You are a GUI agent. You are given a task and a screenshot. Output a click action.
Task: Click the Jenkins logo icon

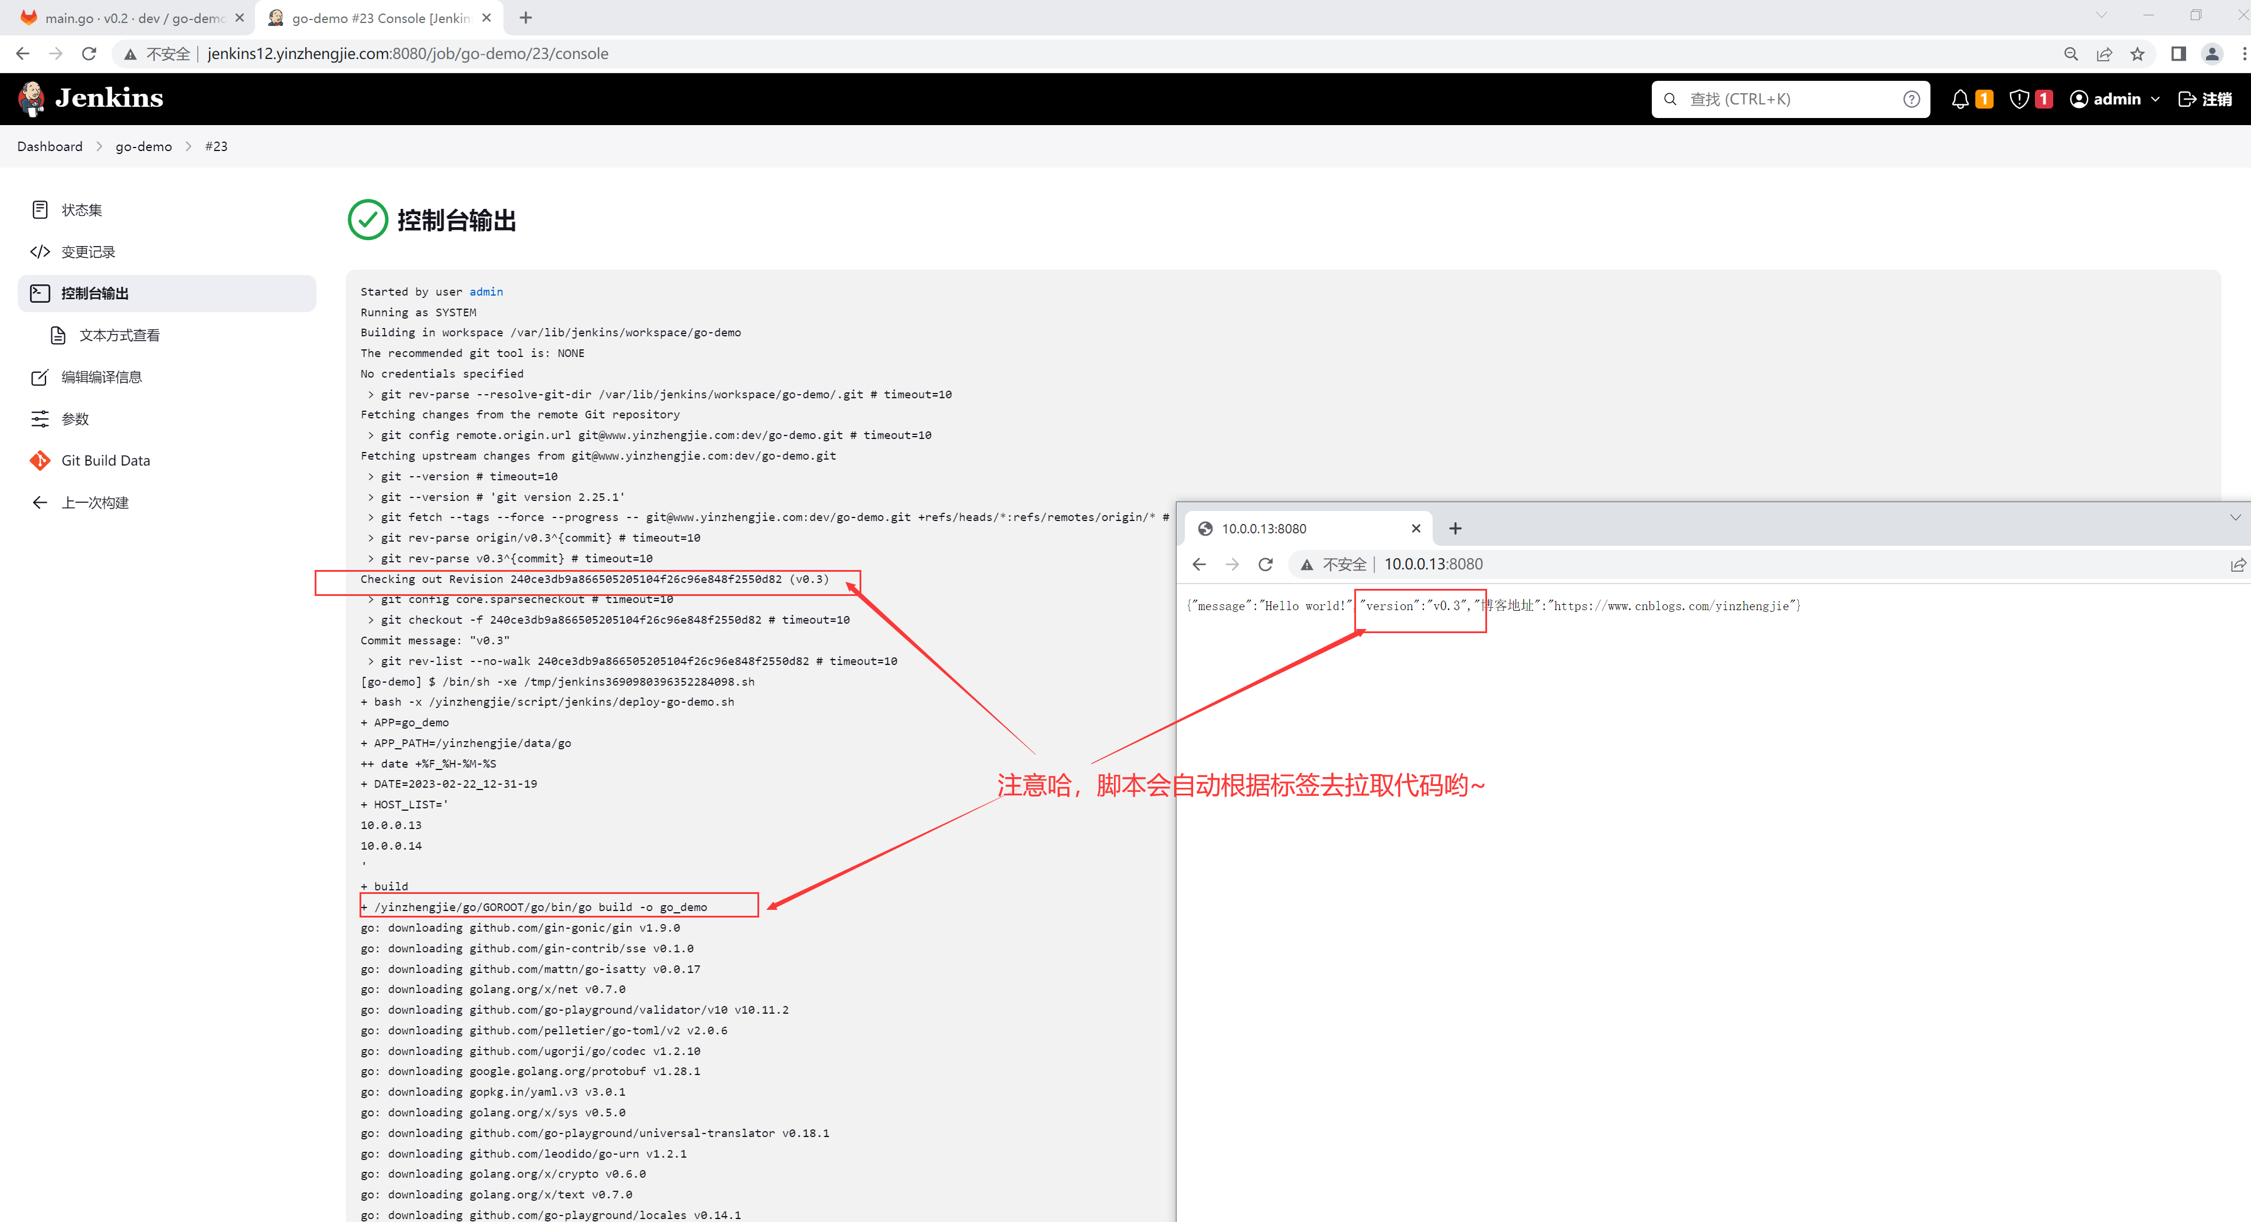tap(31, 99)
